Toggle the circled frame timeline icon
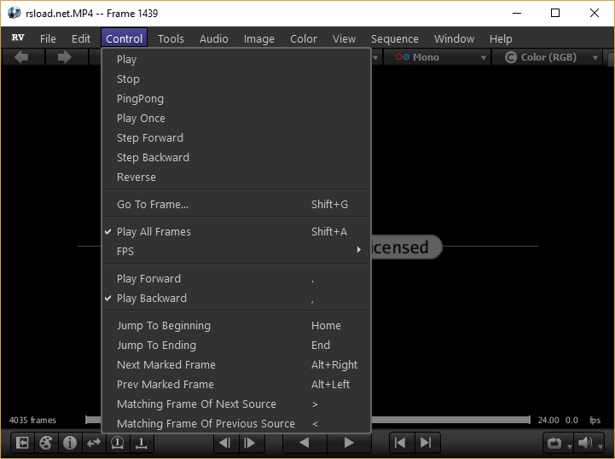The width and height of the screenshot is (615, 459). coord(117,444)
